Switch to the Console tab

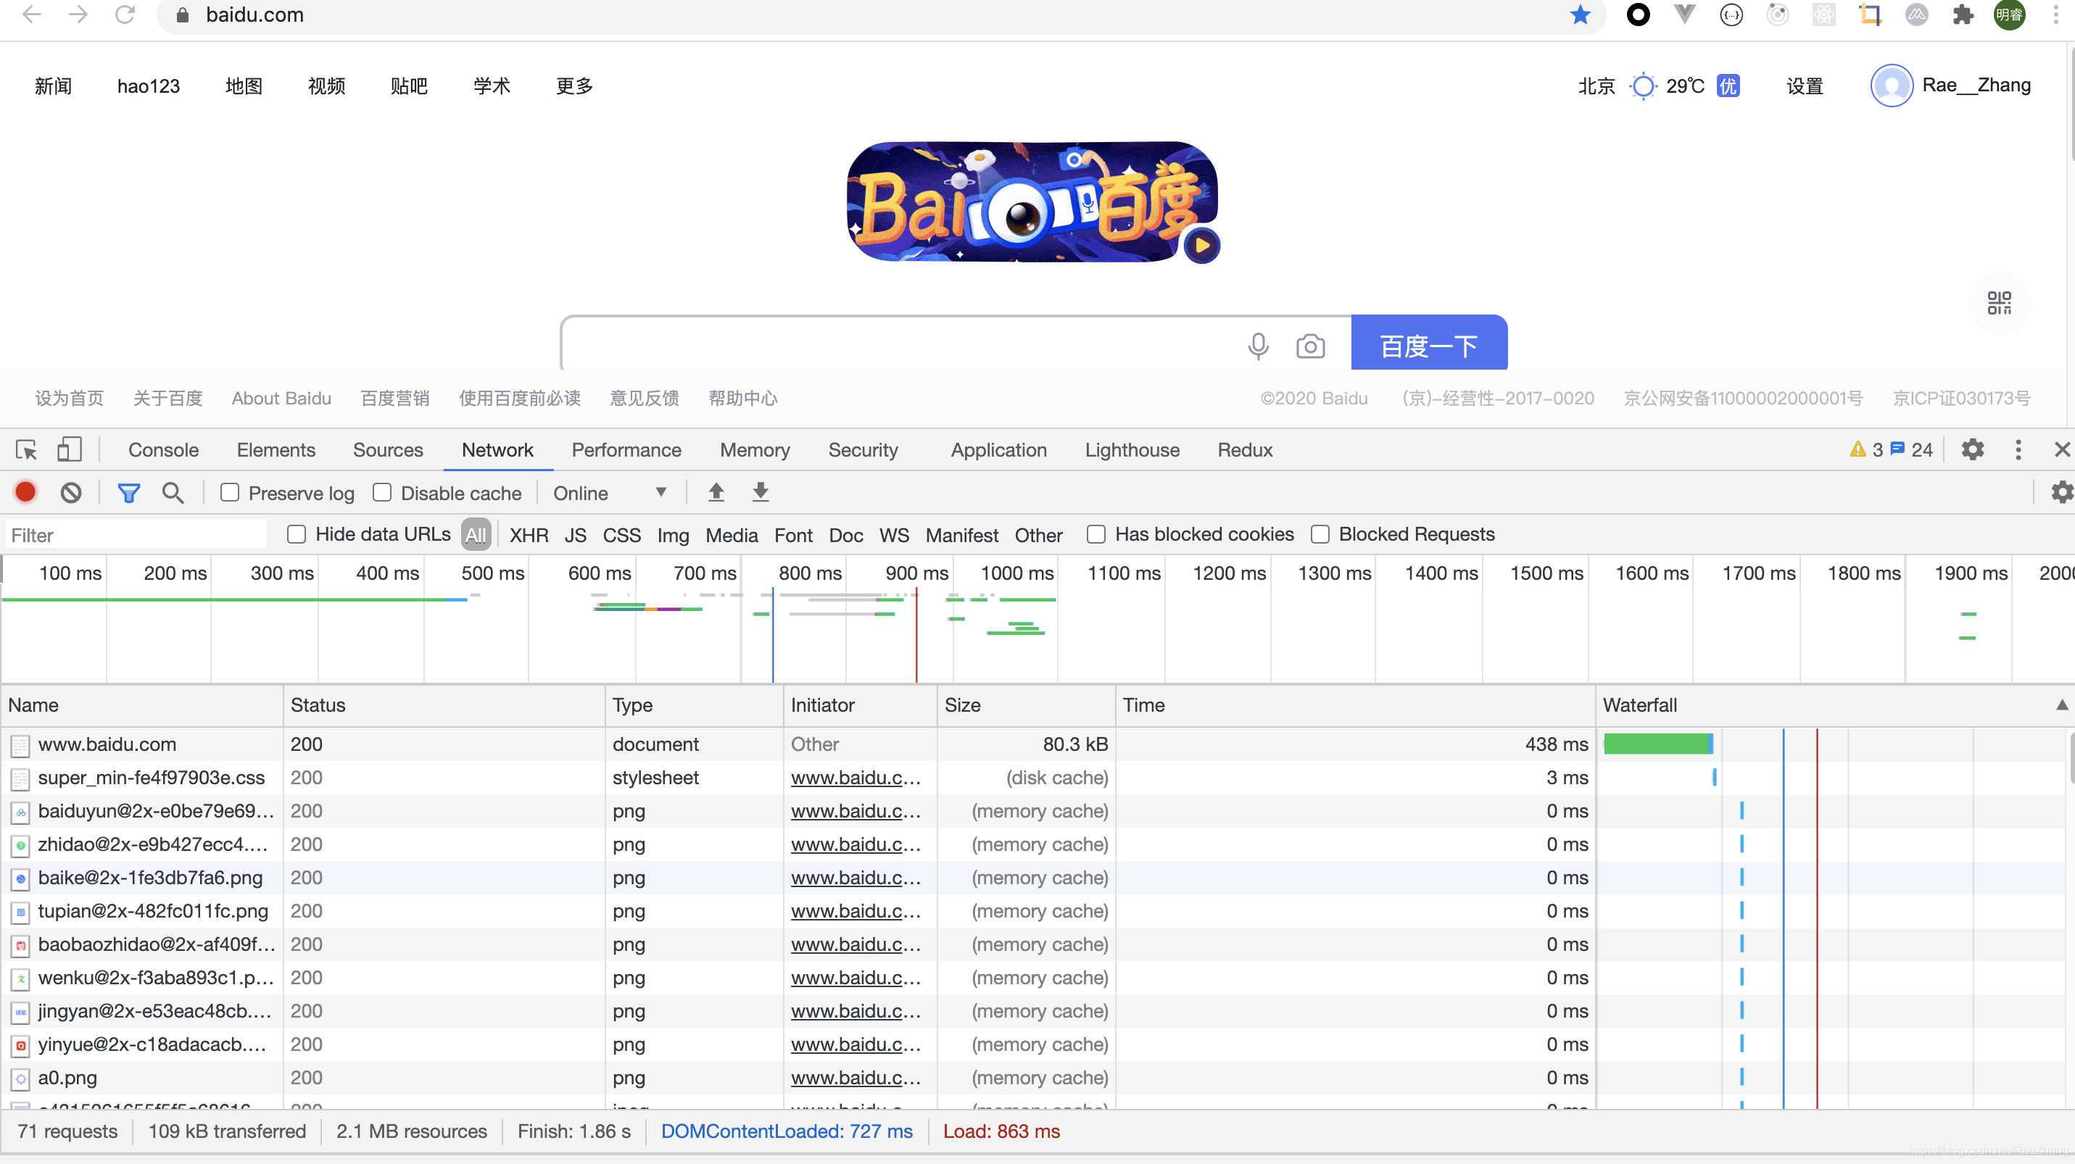[x=164, y=450]
